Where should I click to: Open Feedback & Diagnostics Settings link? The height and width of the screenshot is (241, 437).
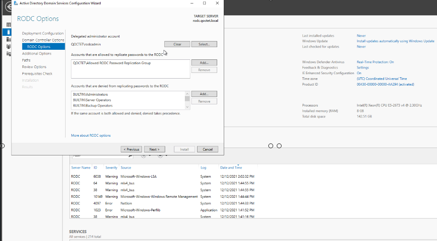tap(363, 68)
